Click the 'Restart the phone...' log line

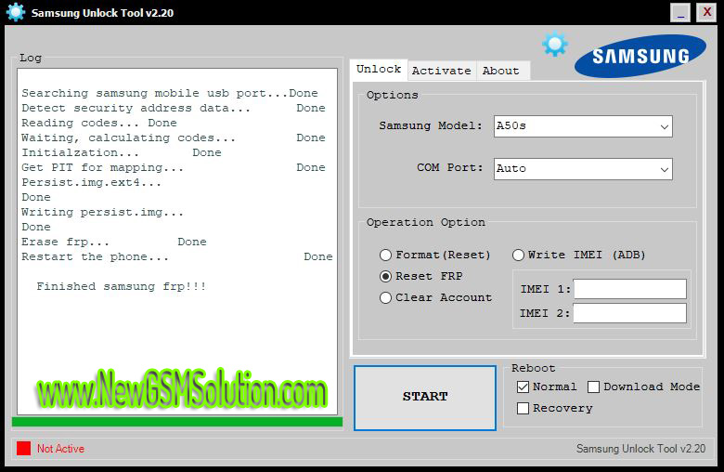click(177, 256)
